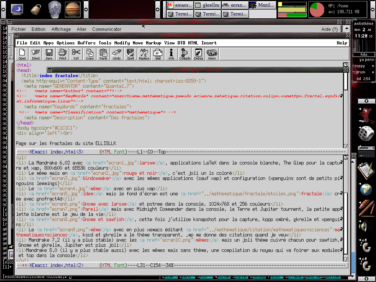Click the lower XEmacs buffer's vertical scrollbar
This screenshot has width=376, height=282.
(x=346, y=206)
